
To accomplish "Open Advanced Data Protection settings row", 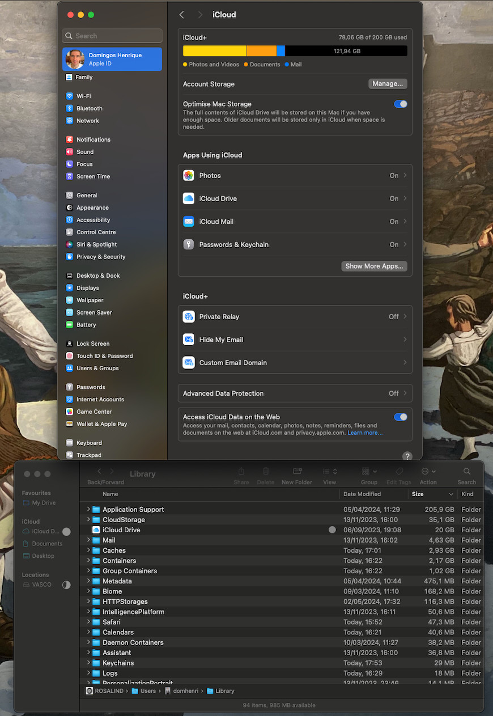I will [x=295, y=393].
